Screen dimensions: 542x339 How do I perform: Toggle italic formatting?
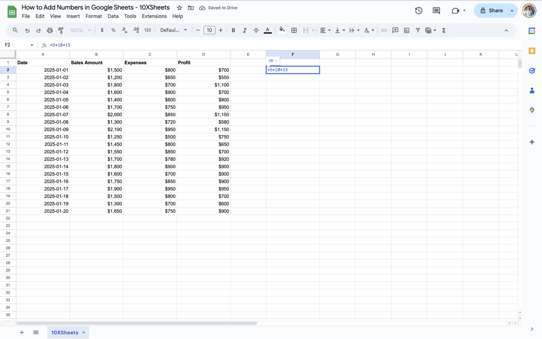(245, 30)
